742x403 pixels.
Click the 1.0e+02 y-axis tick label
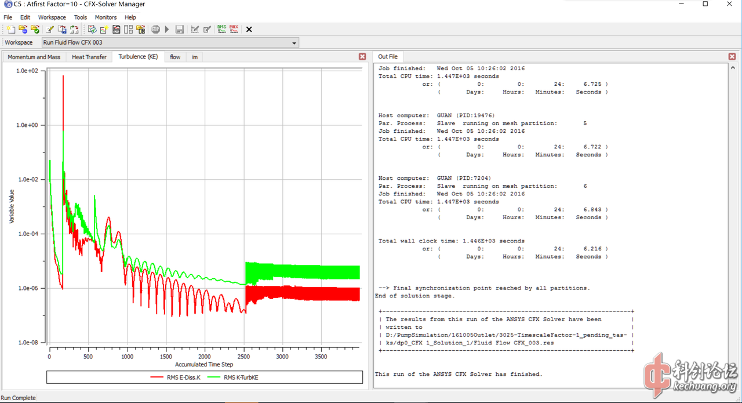pyautogui.click(x=27, y=71)
